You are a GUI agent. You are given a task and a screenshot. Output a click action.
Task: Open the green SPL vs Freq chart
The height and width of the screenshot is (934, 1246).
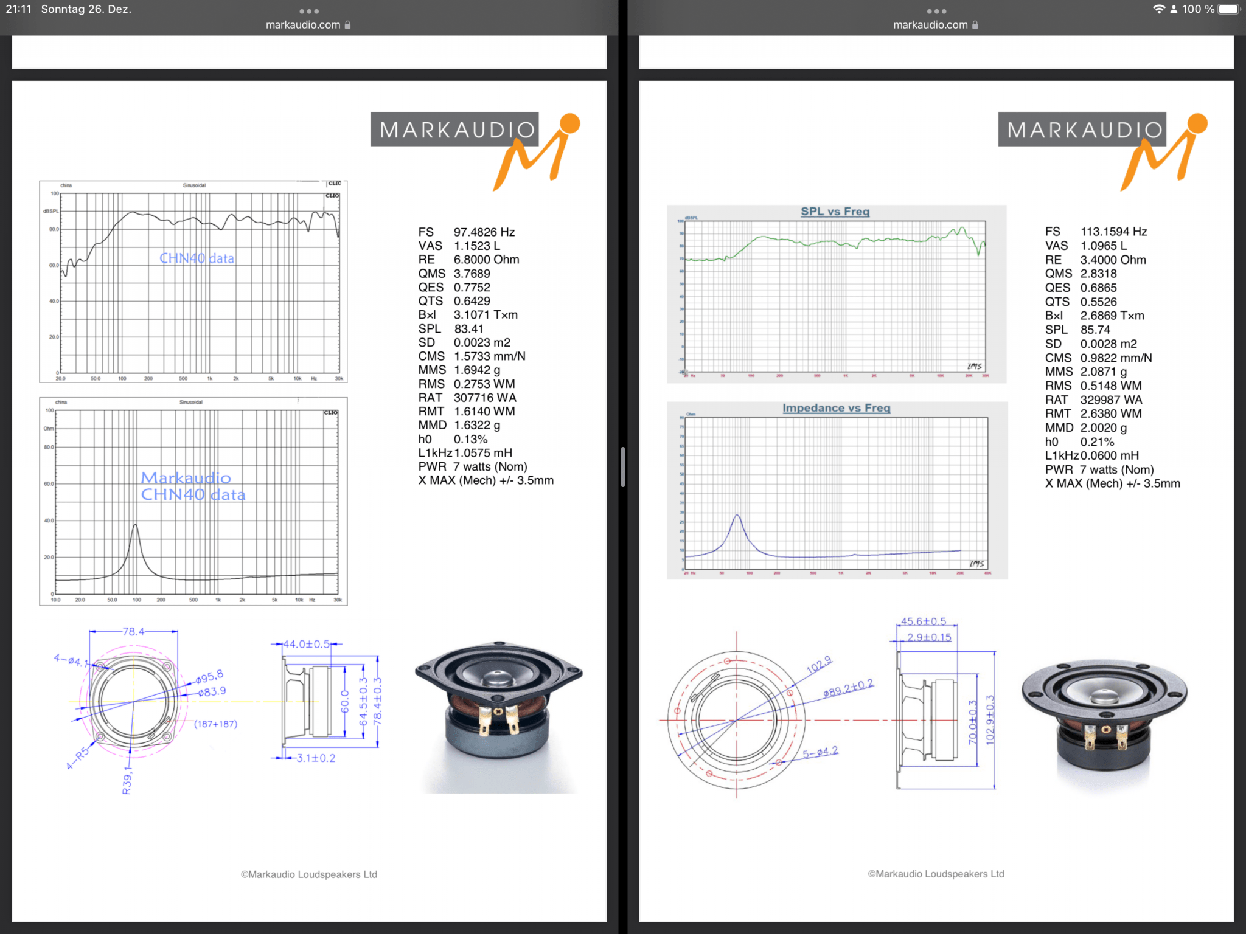[837, 294]
